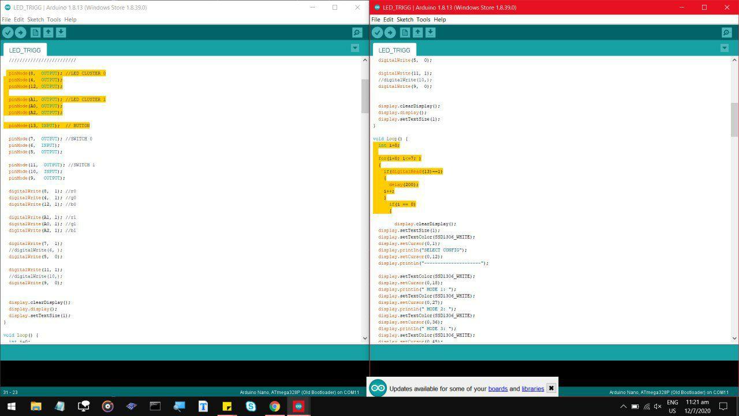Open Edit menu in right window
This screenshot has width=739, height=416.
(389, 20)
